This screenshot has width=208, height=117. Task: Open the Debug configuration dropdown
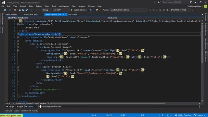[x=46, y=10]
